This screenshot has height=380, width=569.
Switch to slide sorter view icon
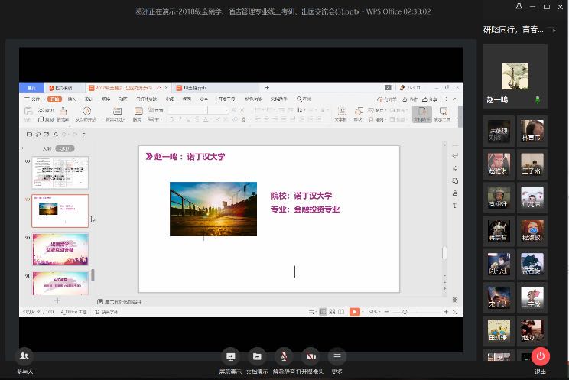click(332, 312)
